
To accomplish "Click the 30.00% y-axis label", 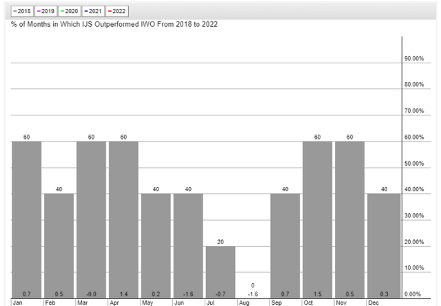I will tap(414, 216).
